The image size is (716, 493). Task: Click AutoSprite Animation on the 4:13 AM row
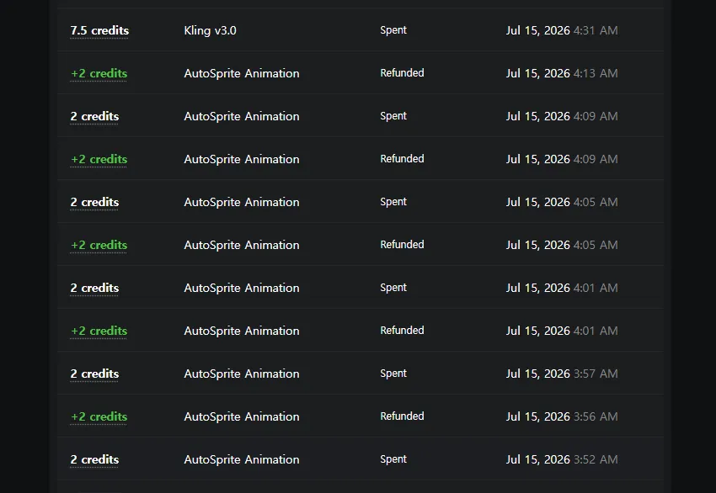[x=242, y=73]
